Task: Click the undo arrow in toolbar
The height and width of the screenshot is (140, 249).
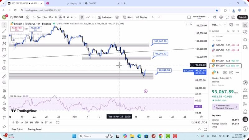Action: [153, 17]
